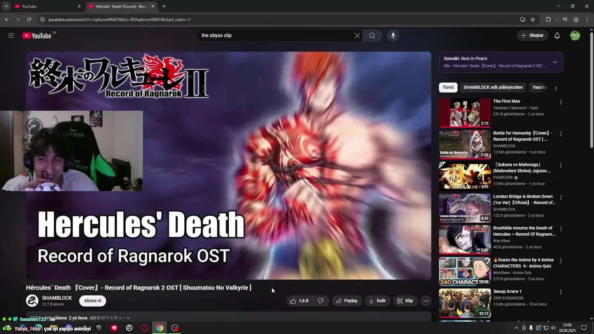Open Opera GX from the taskbar
The height and width of the screenshot is (334, 594).
tap(144, 328)
